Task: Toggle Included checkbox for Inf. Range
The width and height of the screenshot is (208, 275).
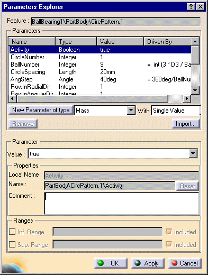Action: (169, 232)
